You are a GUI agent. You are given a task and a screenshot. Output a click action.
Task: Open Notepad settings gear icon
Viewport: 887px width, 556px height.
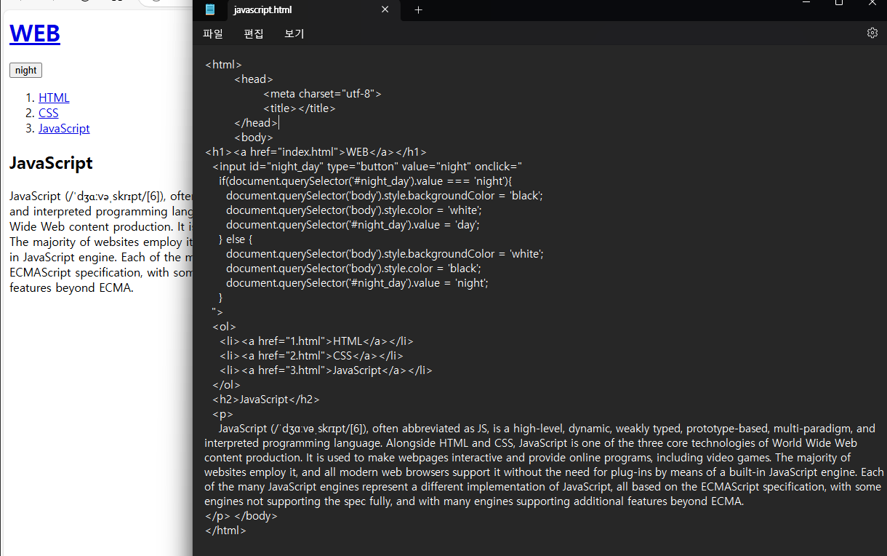click(872, 33)
